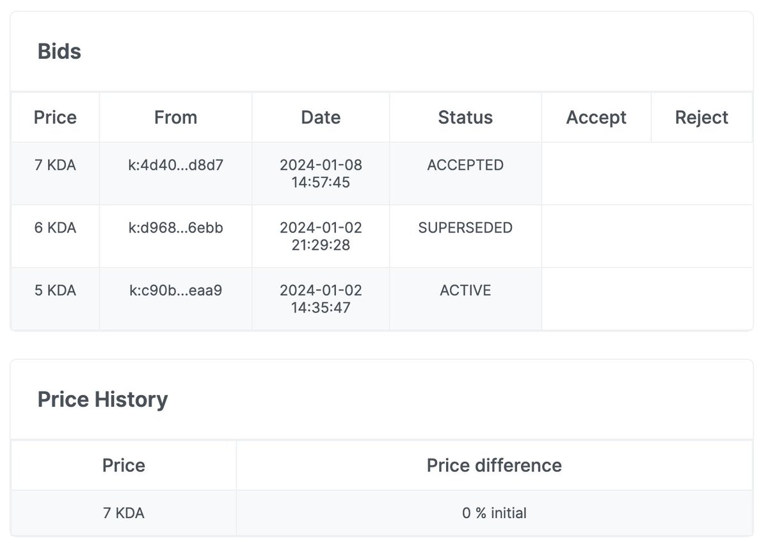Click the ACCEPTED status cell
This screenshot has width=768, height=545.
coord(465,165)
